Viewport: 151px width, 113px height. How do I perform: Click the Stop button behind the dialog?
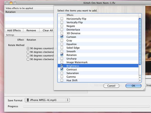pos(148,85)
